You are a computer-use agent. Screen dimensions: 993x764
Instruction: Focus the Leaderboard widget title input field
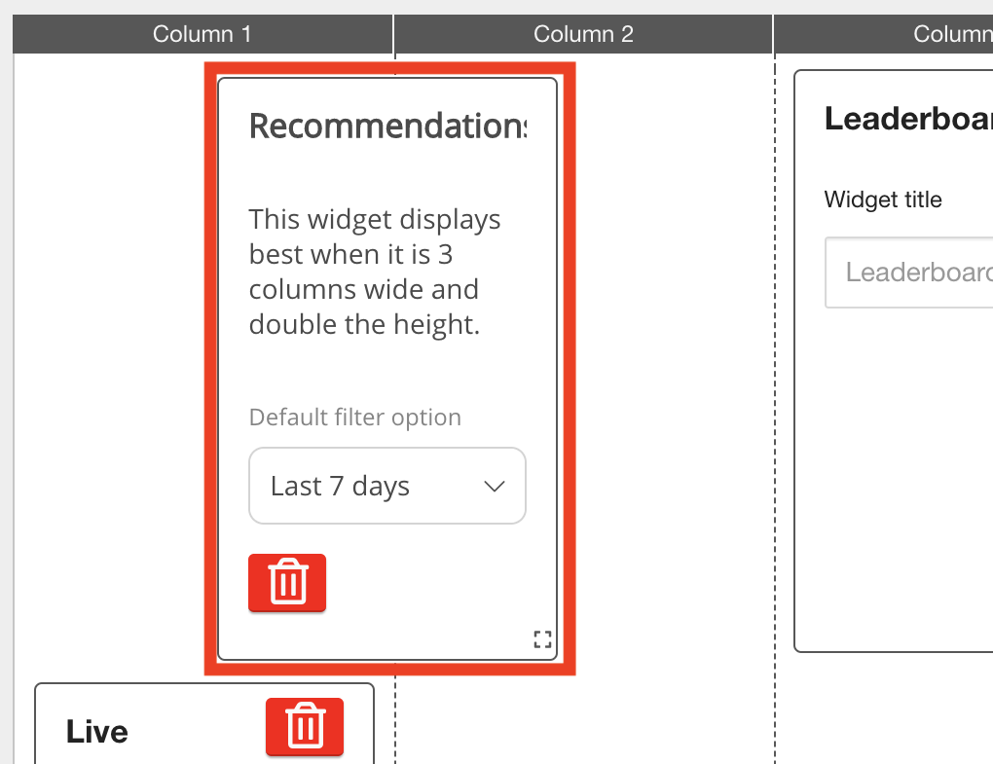click(910, 273)
